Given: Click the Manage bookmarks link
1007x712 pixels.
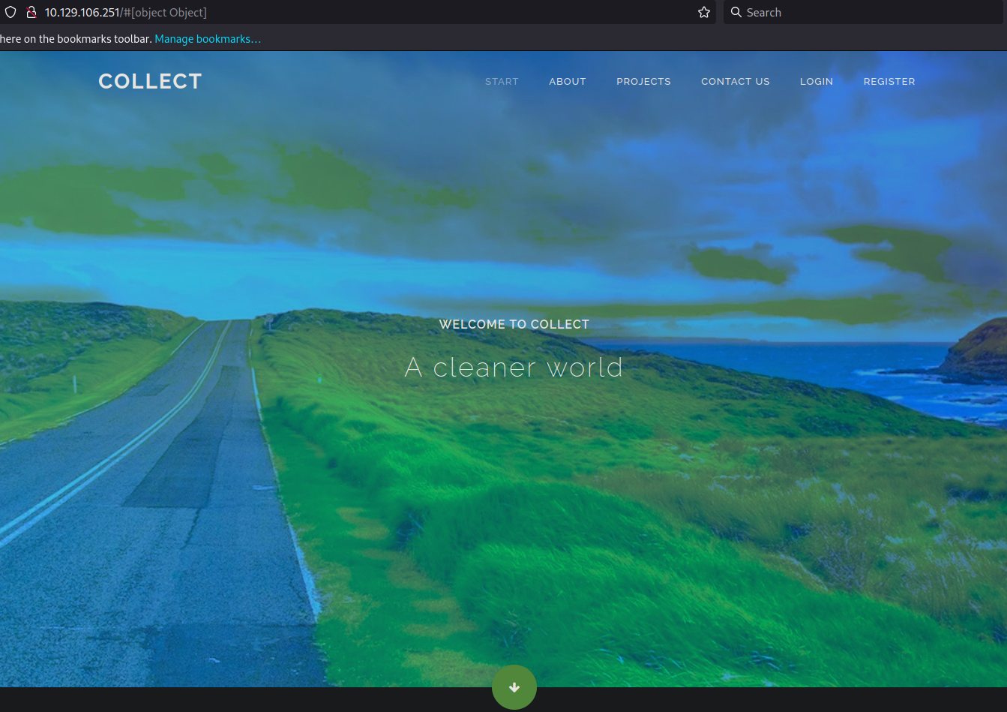Looking at the screenshot, I should (208, 39).
